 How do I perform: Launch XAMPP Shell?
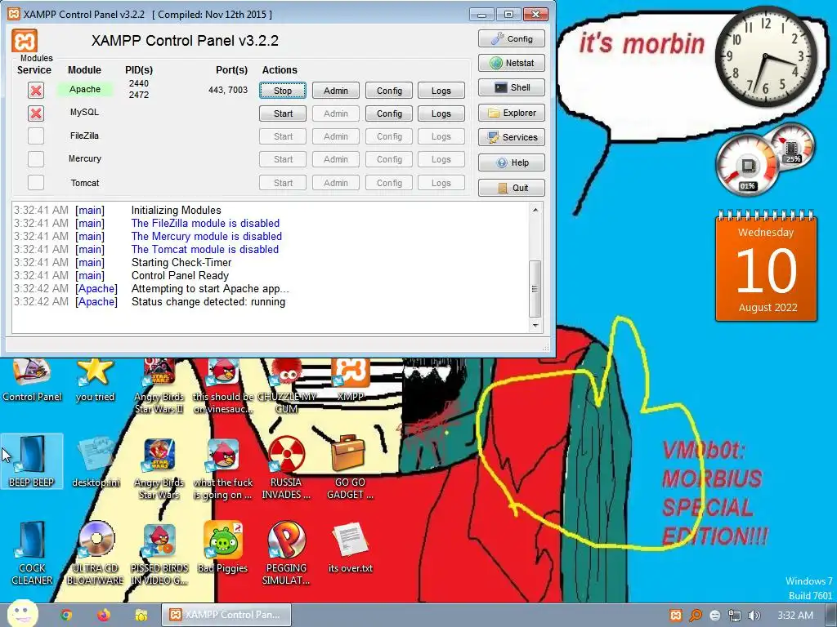click(x=512, y=87)
